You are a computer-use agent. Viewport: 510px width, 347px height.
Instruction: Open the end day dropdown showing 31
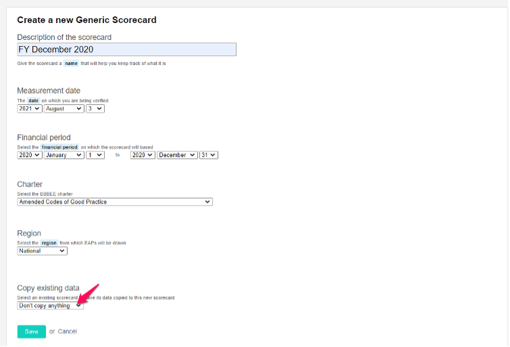[x=209, y=155]
